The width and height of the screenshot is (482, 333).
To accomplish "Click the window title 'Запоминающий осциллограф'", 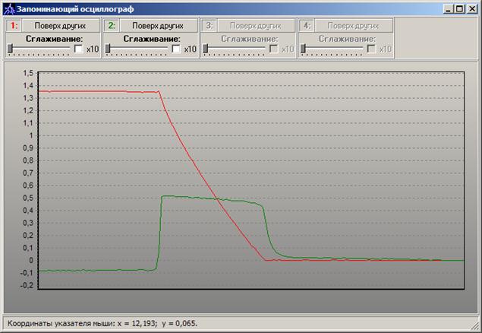I will pyautogui.click(x=75, y=9).
